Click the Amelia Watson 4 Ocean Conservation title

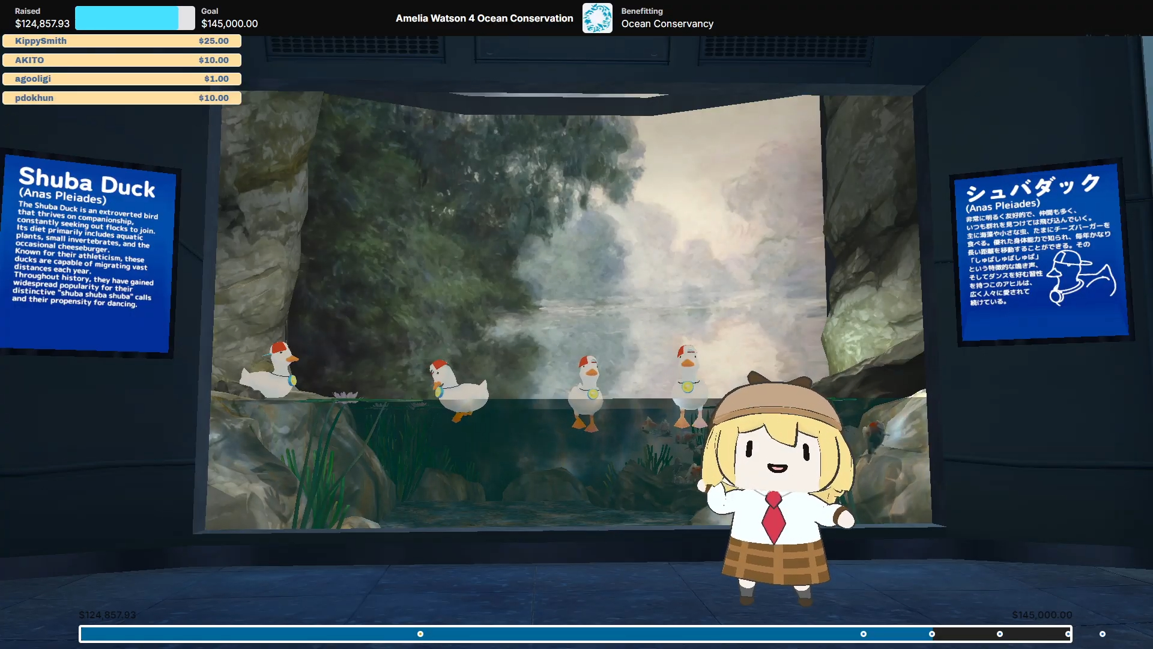484,18
